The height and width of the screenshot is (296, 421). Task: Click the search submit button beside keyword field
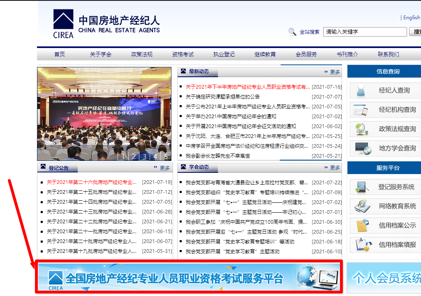[415, 32]
